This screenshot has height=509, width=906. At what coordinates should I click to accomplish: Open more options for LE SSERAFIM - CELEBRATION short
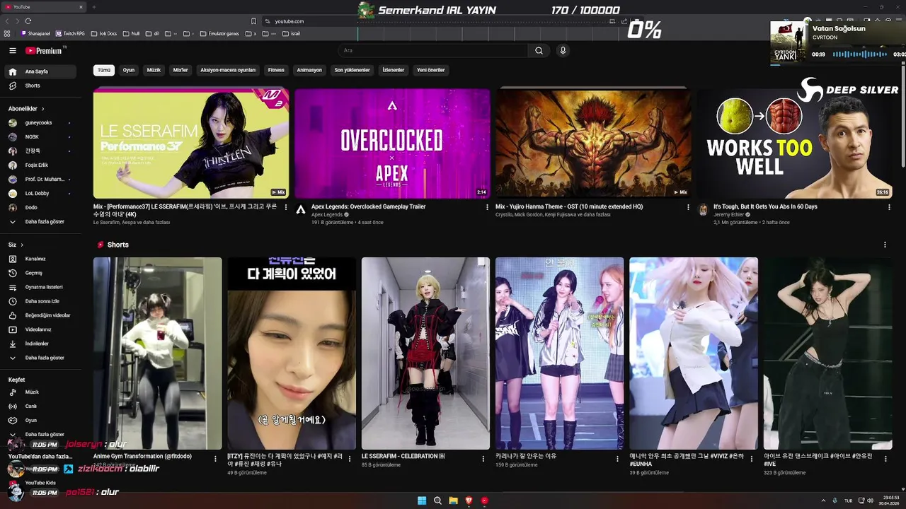click(483, 458)
